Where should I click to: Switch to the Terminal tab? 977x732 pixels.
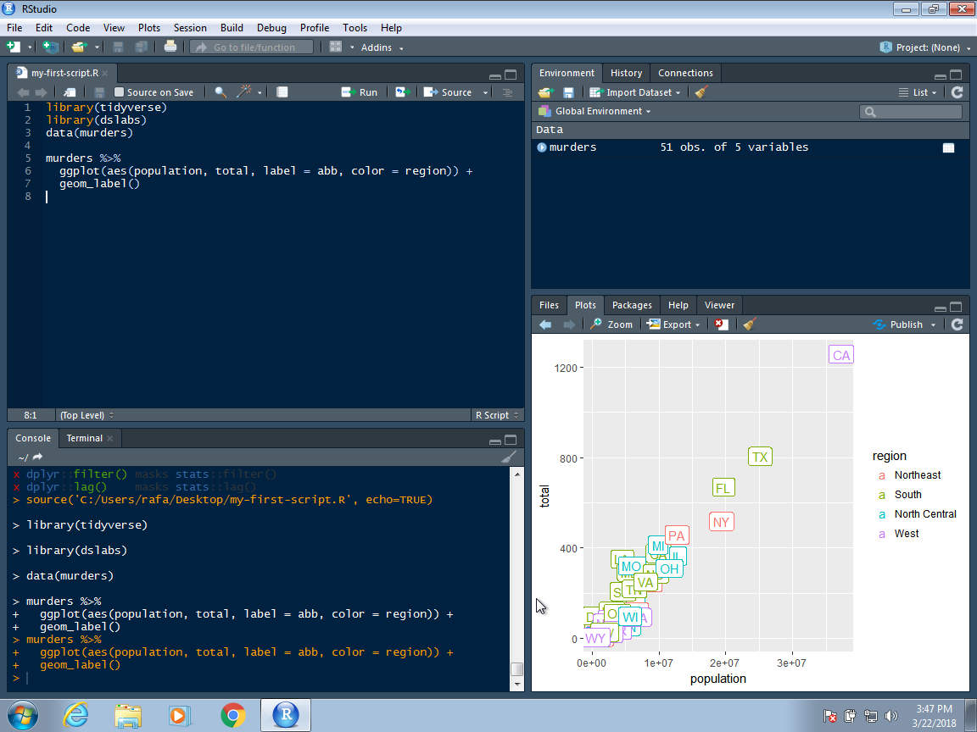[84, 438]
